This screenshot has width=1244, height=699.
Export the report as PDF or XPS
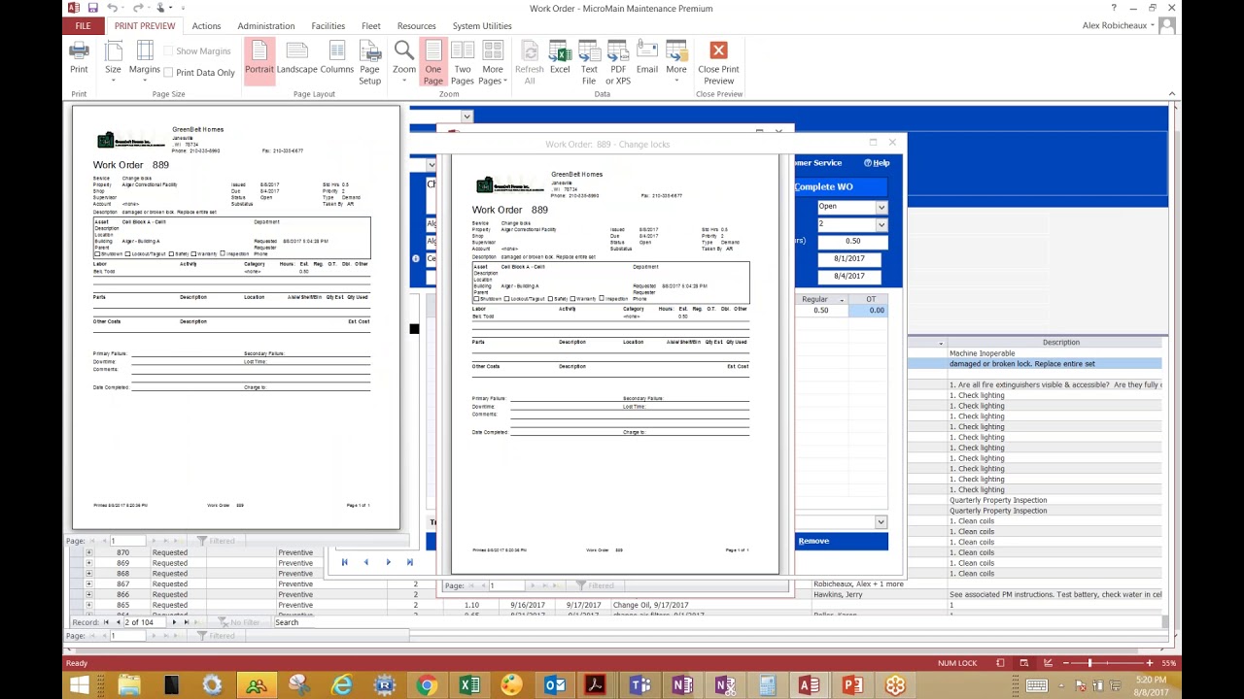[618, 63]
